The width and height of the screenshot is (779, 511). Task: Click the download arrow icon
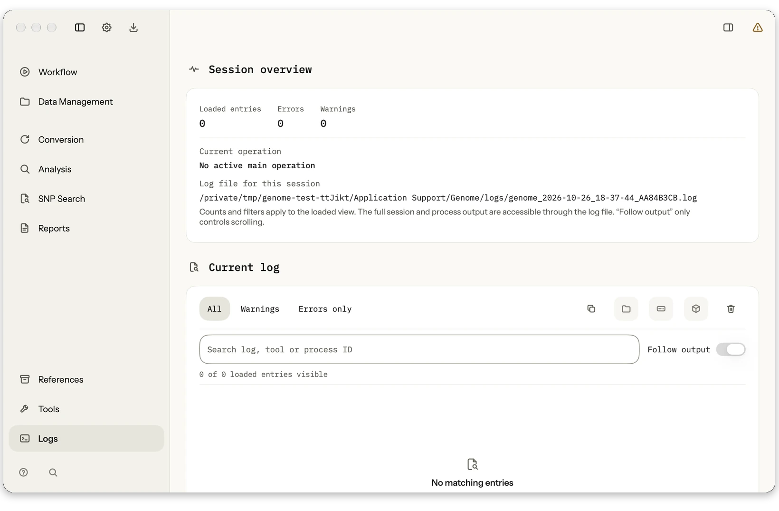[133, 28]
